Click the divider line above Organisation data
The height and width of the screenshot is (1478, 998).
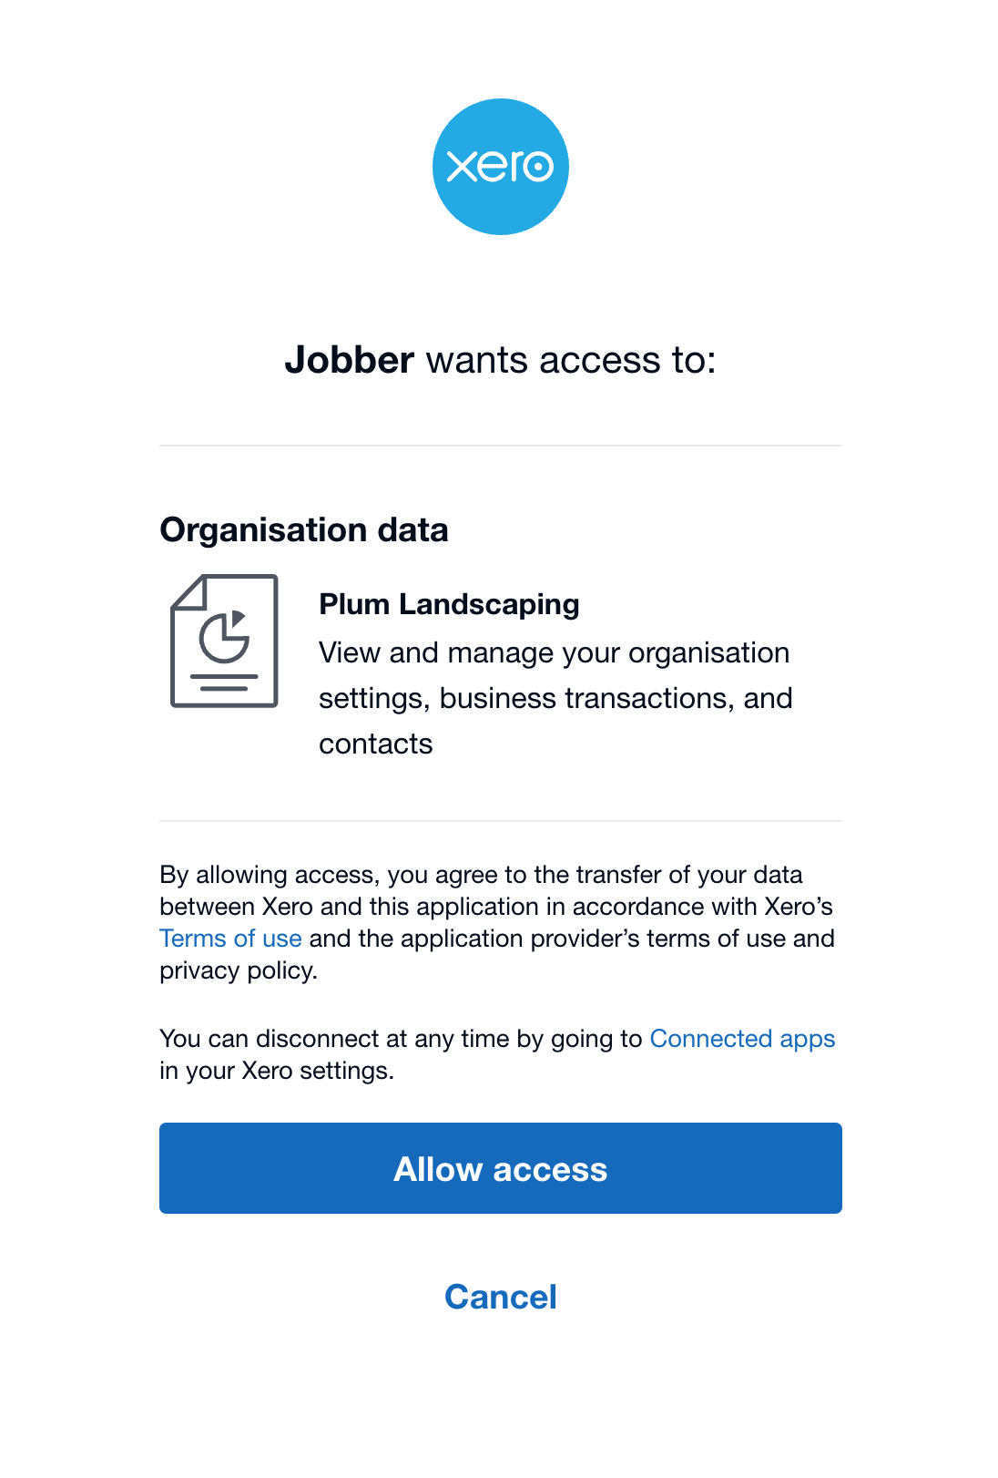[x=500, y=446]
